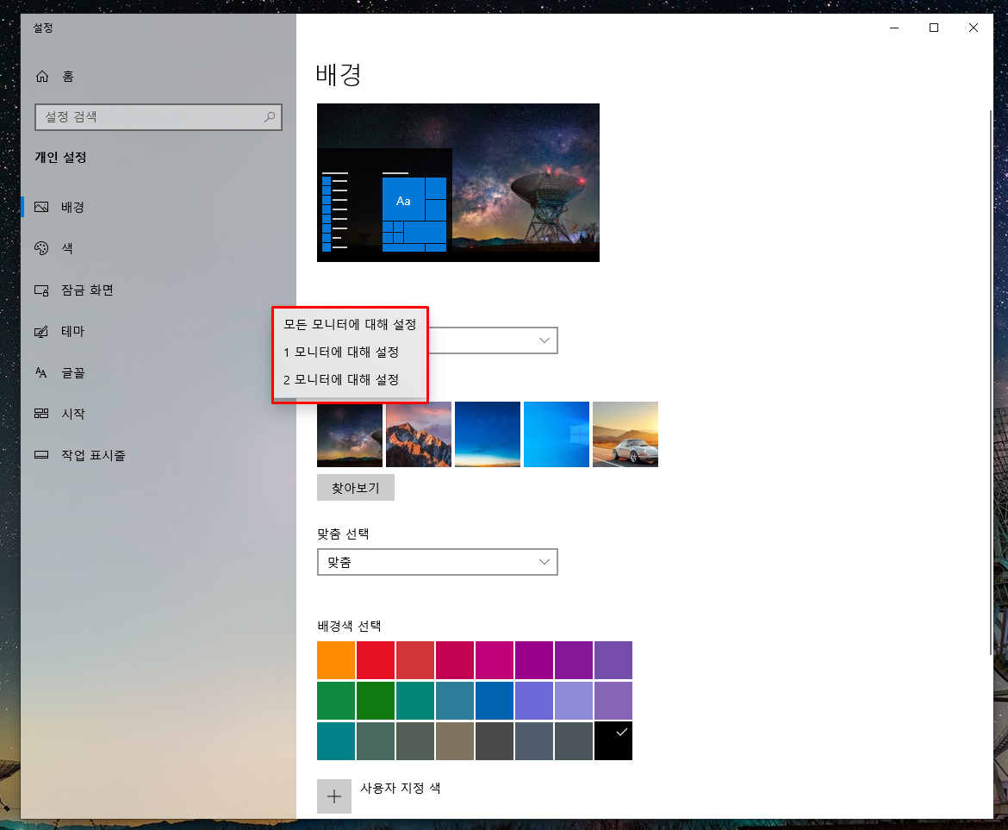Image resolution: width=1008 pixels, height=830 pixels.
Task: Click the Home (홈) icon
Action: (42, 77)
